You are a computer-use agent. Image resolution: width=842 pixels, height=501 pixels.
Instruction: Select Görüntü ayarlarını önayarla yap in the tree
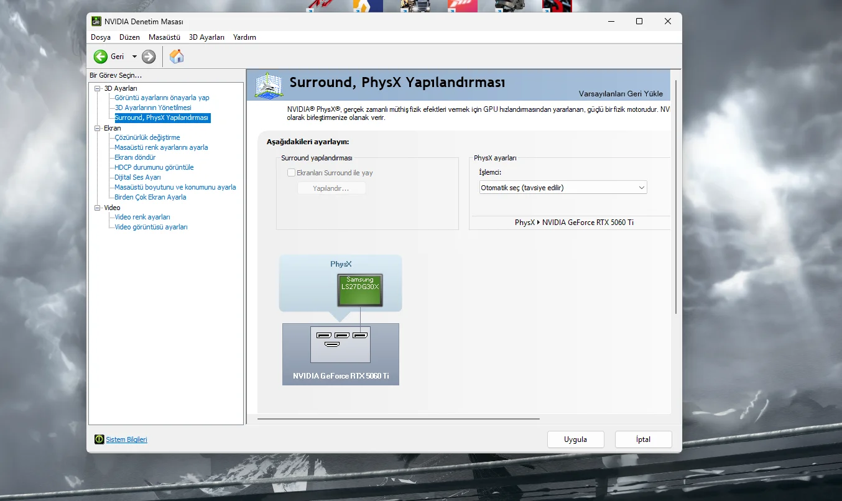pos(162,98)
